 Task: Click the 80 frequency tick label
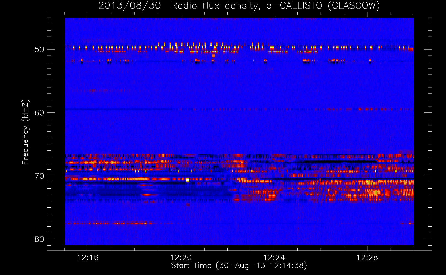coord(39,239)
